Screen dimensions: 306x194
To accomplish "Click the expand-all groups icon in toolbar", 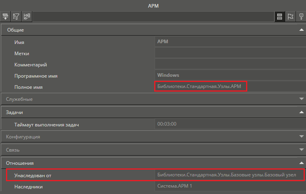I will [6, 16].
